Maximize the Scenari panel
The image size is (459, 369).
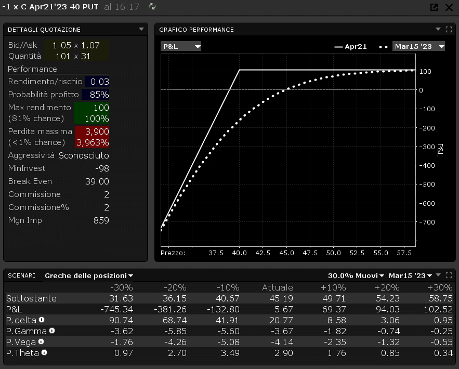point(449,275)
